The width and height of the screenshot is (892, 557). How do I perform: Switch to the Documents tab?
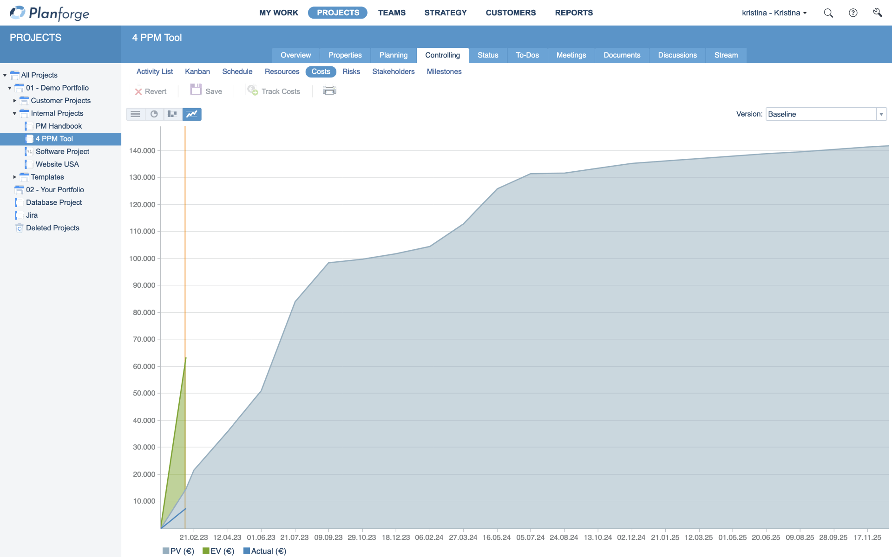(x=622, y=55)
